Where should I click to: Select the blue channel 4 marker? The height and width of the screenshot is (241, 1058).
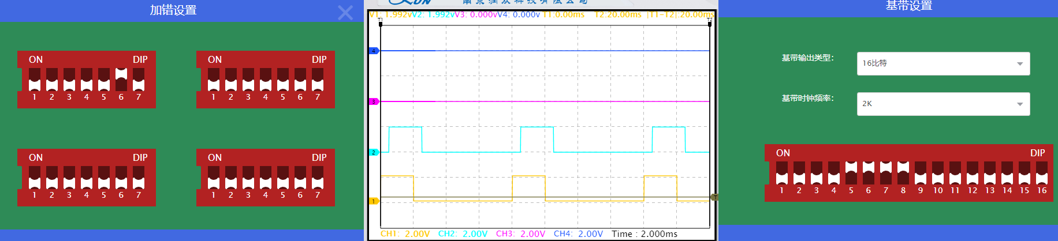point(374,51)
